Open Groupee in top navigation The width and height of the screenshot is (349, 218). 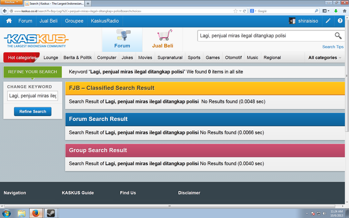[x=74, y=21]
